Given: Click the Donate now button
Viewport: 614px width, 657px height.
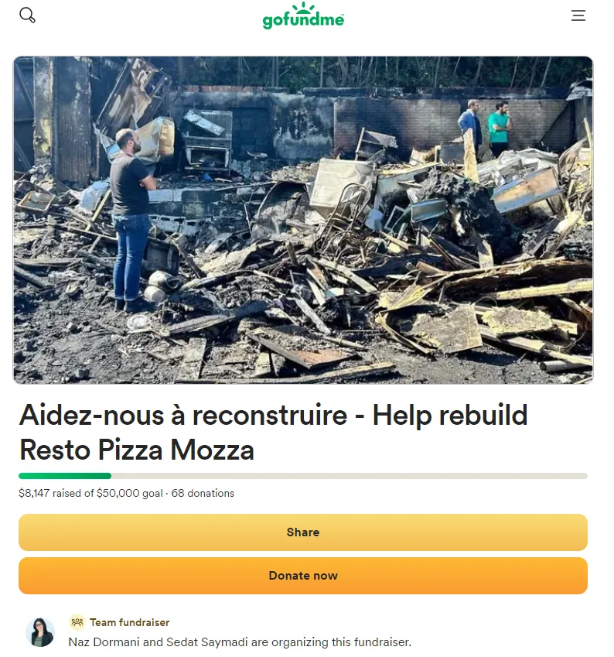Looking at the screenshot, I should 303,576.
